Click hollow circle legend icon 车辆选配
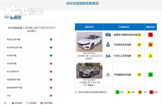Image resolution: width=162 pixels, height=105 pixels. pos(27,103)
